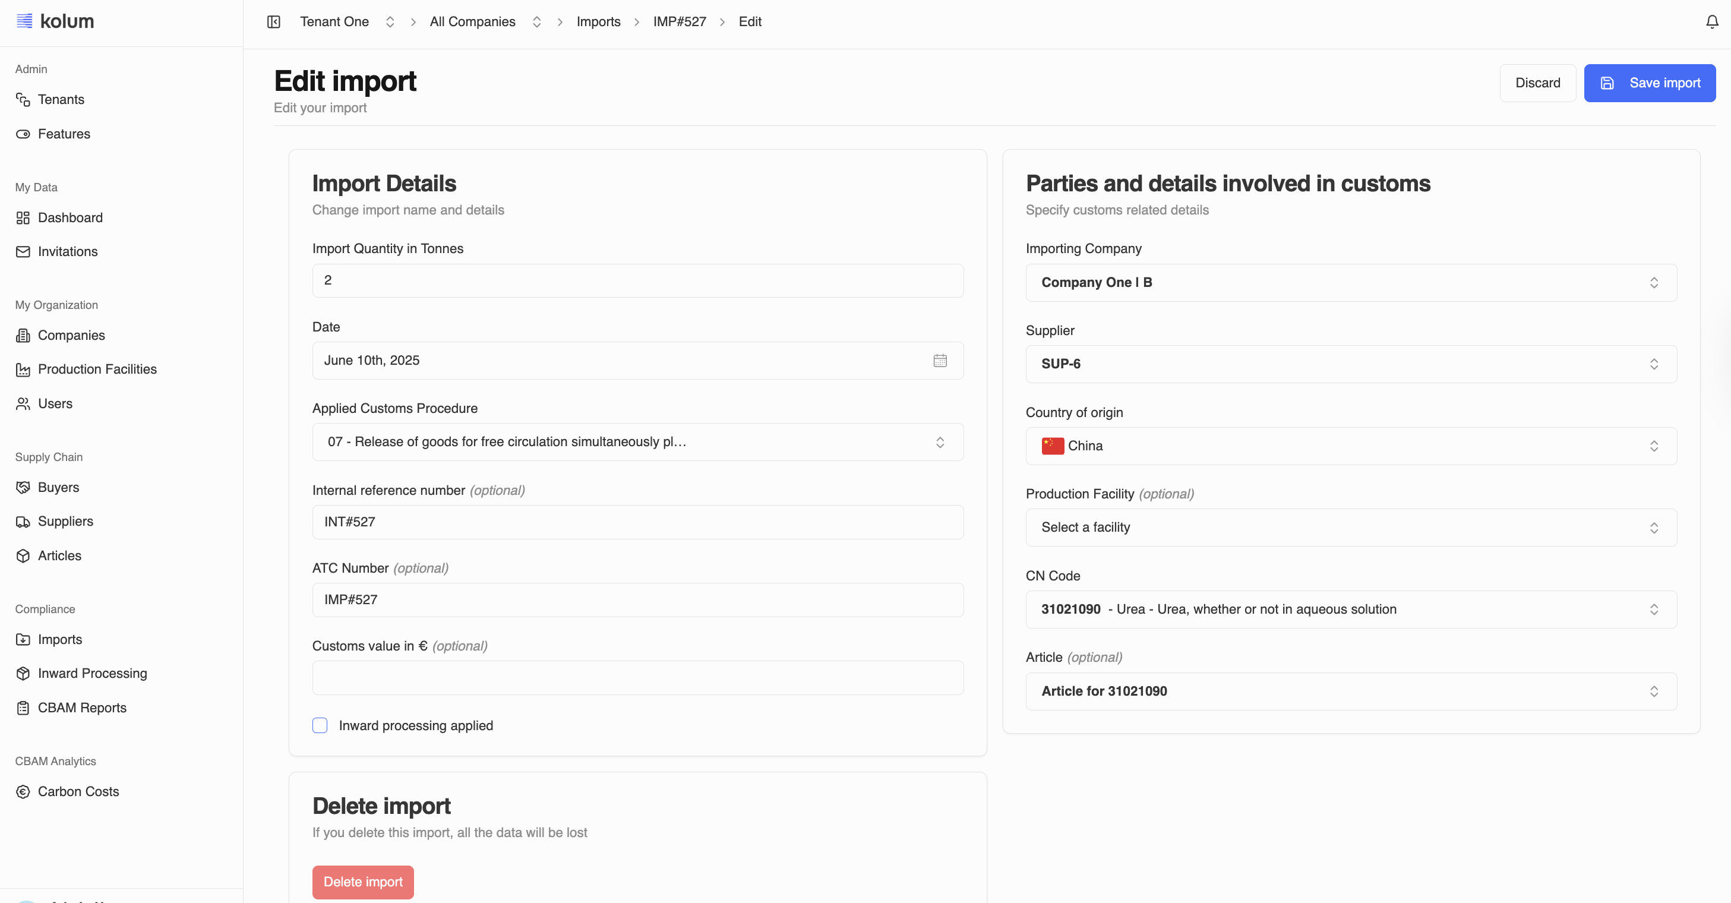Screen dimensions: 1731x903
Task: Click the Suppliers truck icon in the sidebar
Action: pos(24,522)
